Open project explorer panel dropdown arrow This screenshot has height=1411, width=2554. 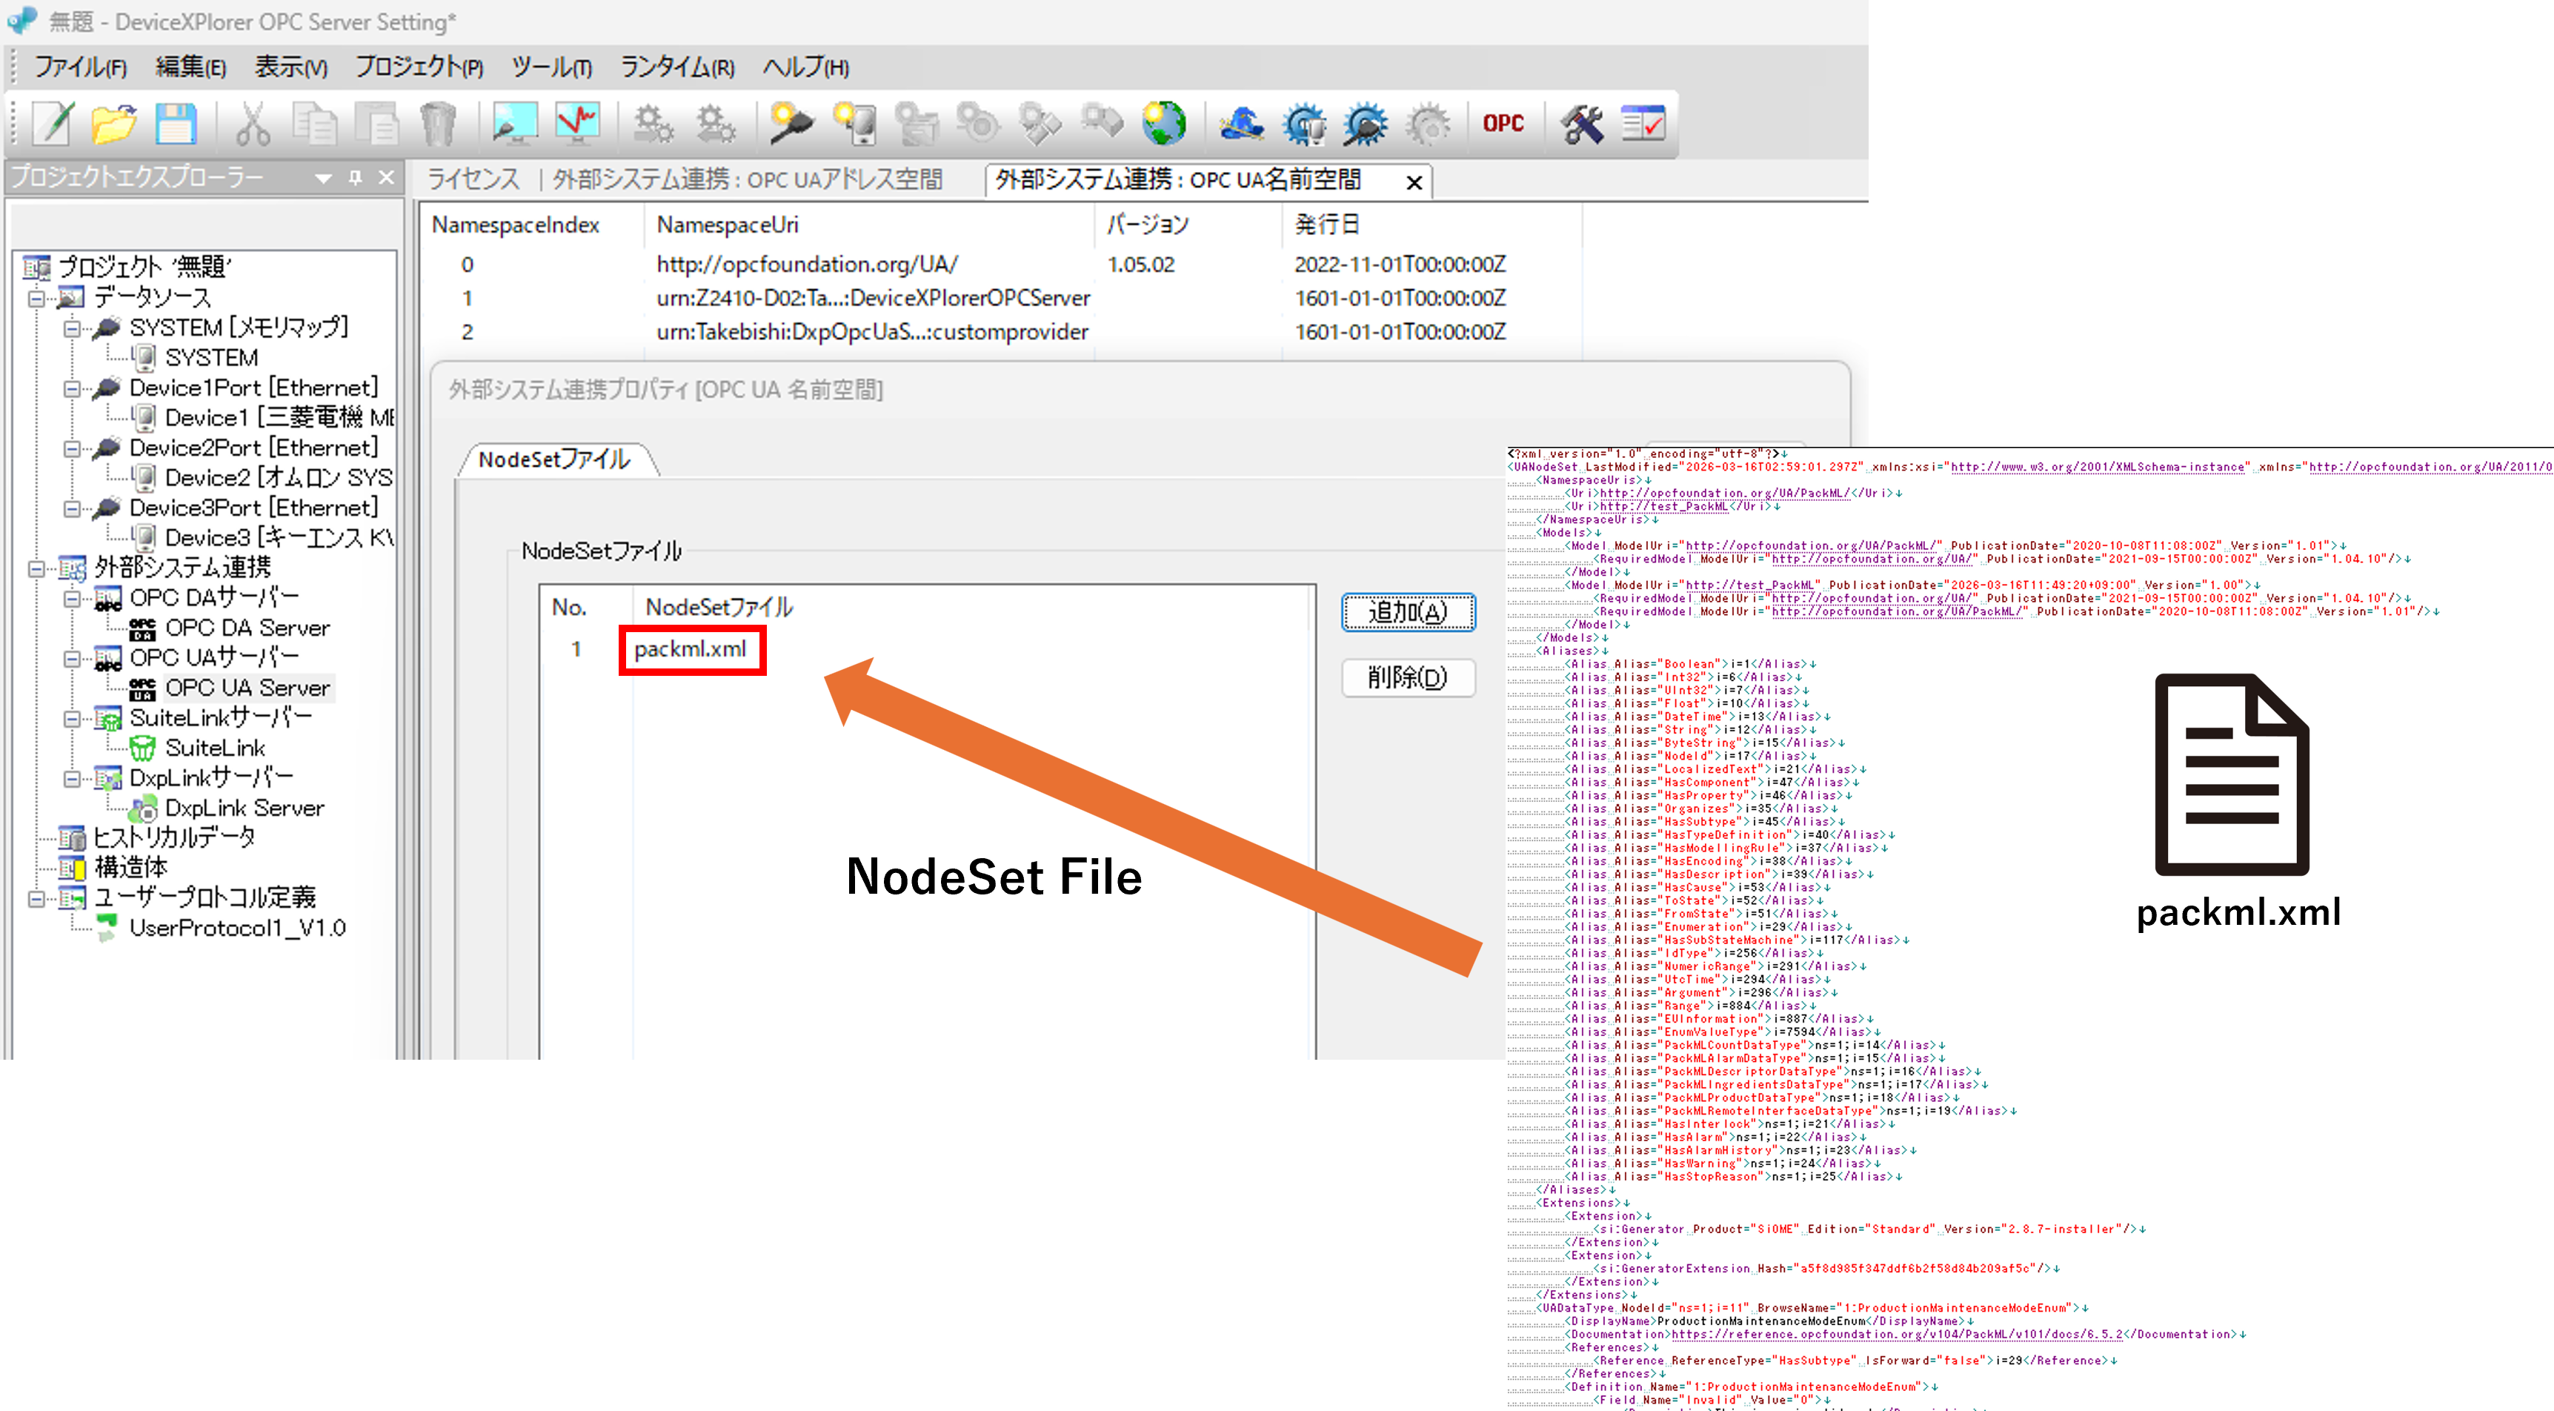pyautogui.click(x=323, y=179)
